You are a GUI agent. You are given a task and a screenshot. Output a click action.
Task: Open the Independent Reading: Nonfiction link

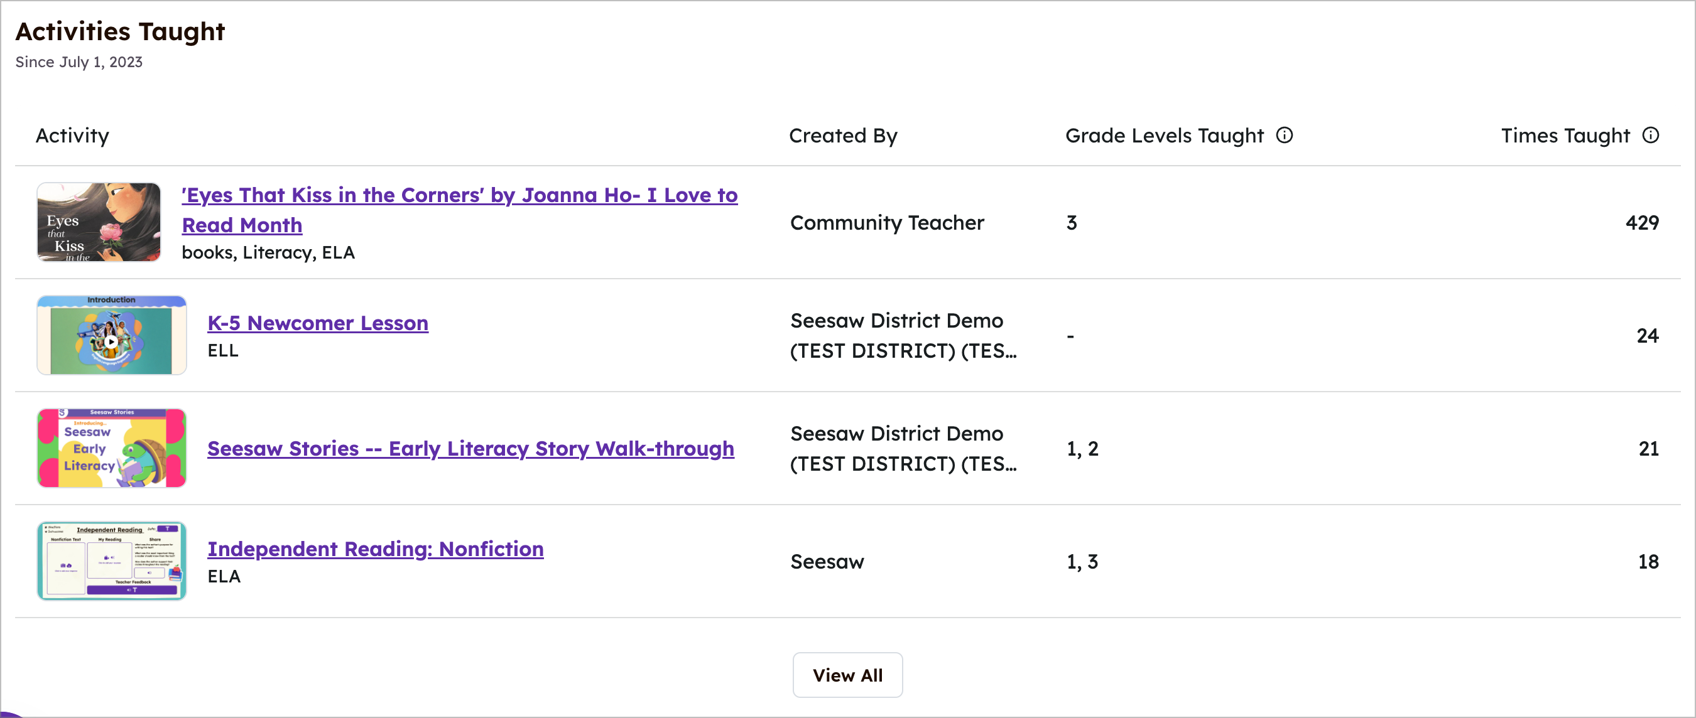(375, 549)
